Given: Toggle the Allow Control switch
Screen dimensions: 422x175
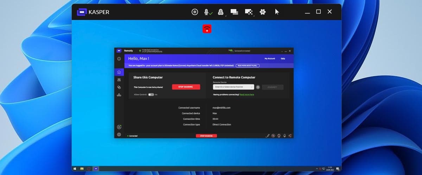Looking at the screenshot, I should tap(151, 94).
